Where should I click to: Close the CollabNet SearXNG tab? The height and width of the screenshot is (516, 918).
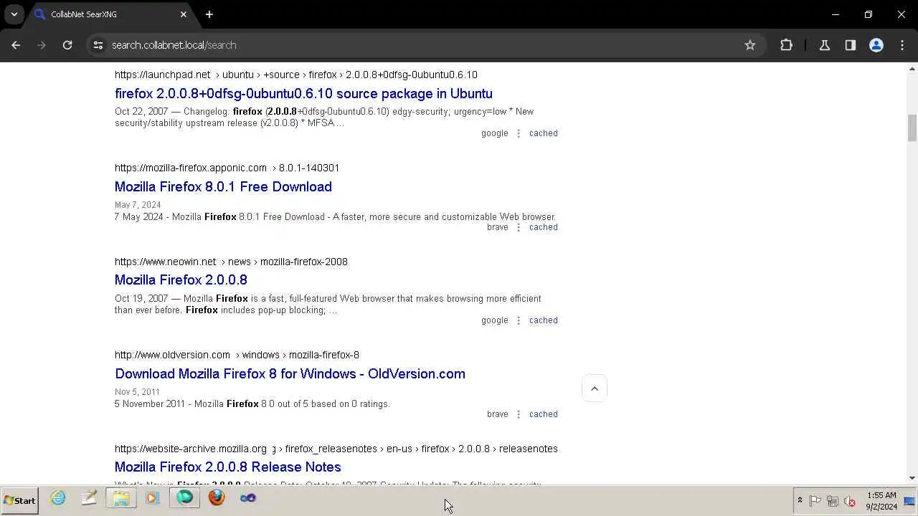pyautogui.click(x=184, y=14)
